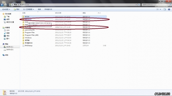Expand the arrow after ACER (C:) breadcrumb
172x96 pixels.
pos(28,5)
